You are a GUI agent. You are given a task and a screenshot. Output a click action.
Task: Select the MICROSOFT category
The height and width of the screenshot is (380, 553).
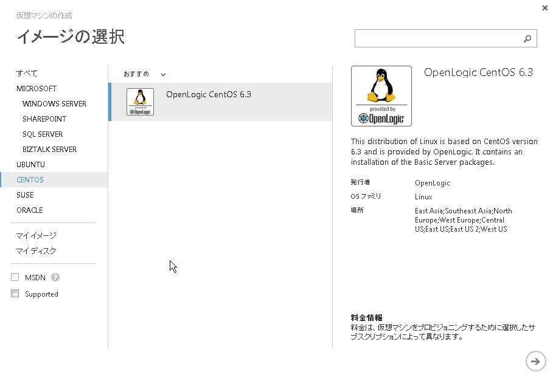(x=37, y=89)
